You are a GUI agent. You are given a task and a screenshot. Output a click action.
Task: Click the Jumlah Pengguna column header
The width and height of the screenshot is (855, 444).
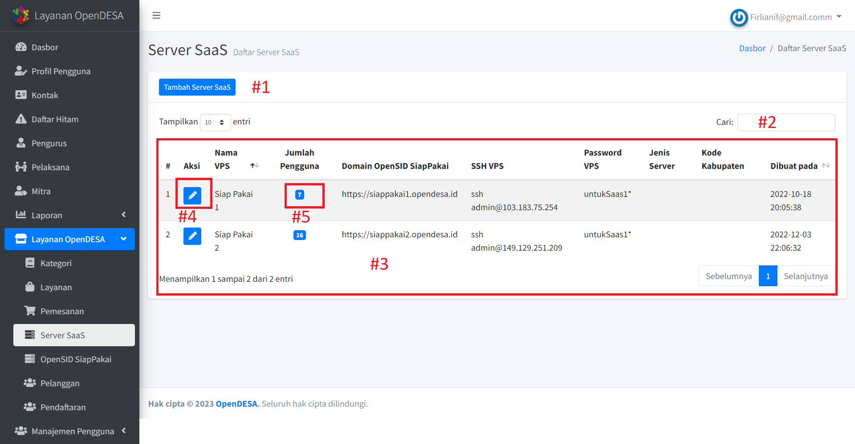[x=299, y=159]
